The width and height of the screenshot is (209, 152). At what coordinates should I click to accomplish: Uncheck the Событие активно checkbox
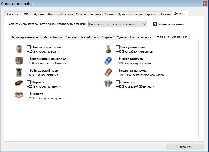point(155,24)
